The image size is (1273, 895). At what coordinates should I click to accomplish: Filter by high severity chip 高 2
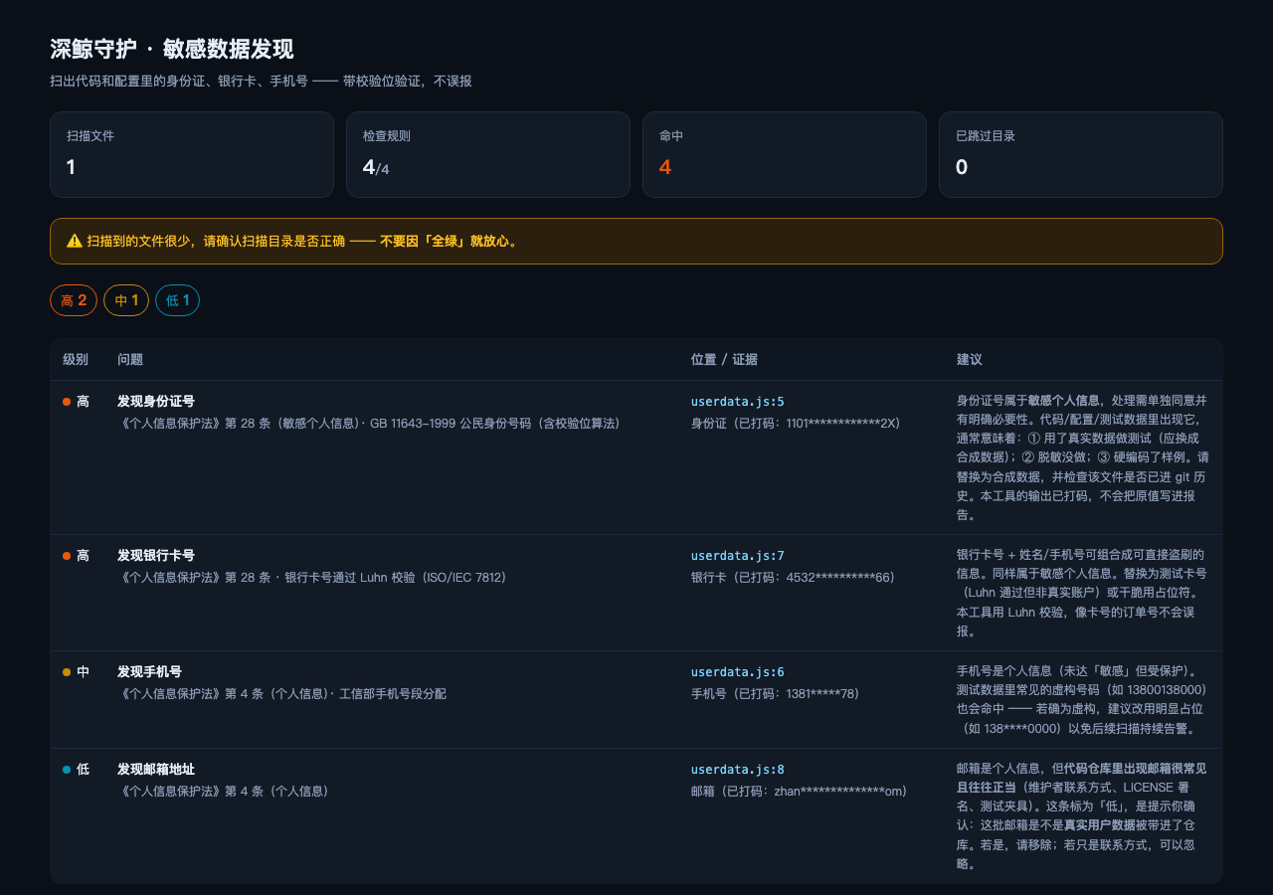pos(74,300)
